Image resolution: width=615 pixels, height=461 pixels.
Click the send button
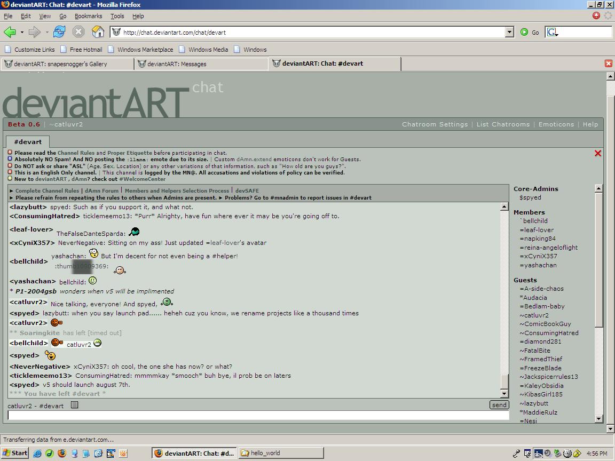click(x=499, y=405)
